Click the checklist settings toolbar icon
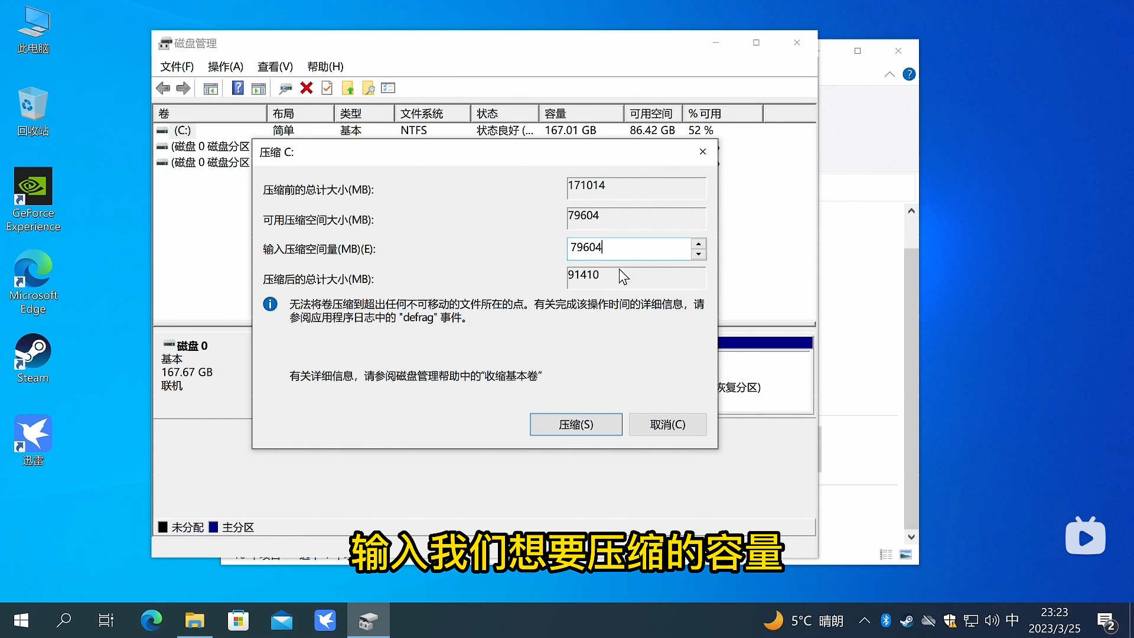1134x638 pixels. [388, 89]
